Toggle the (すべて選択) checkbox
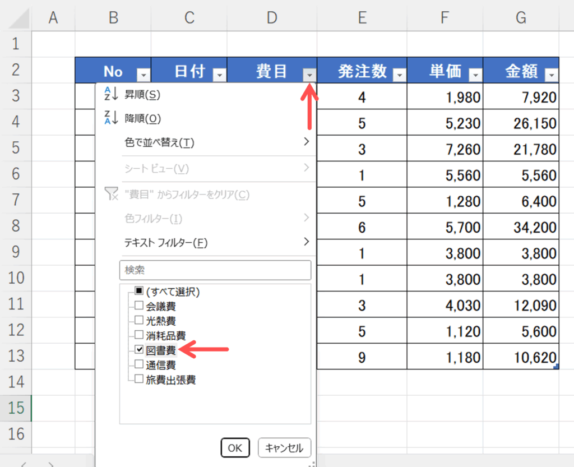574x467 pixels. pos(139,292)
